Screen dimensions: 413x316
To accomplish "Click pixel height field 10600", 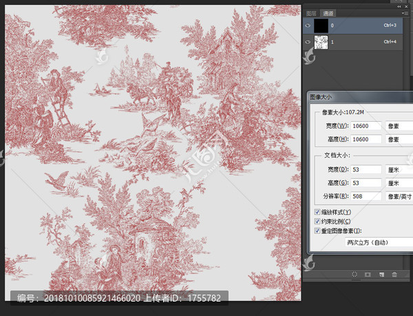I will pos(366,139).
